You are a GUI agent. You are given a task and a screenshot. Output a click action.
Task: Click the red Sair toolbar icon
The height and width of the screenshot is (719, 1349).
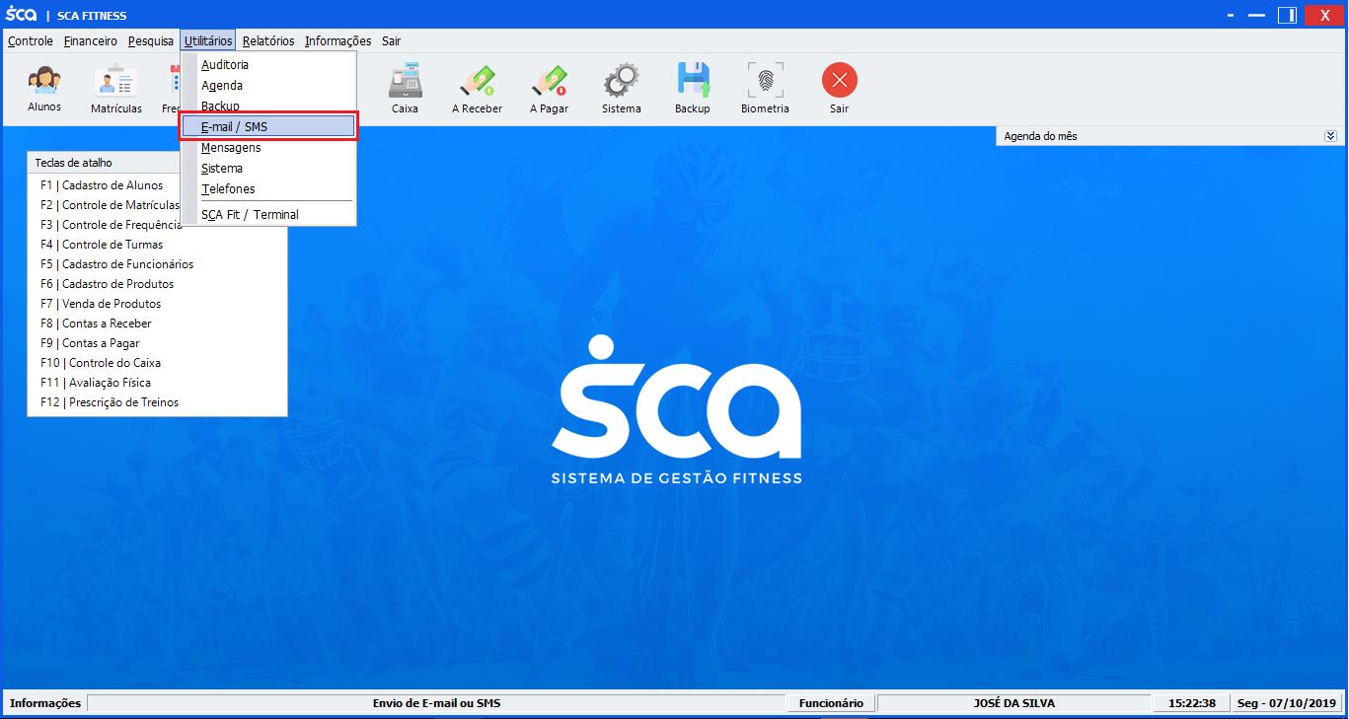[839, 89]
